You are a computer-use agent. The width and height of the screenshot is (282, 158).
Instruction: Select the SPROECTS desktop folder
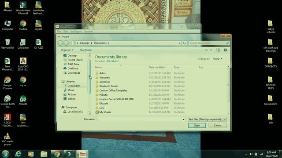tap(271, 63)
